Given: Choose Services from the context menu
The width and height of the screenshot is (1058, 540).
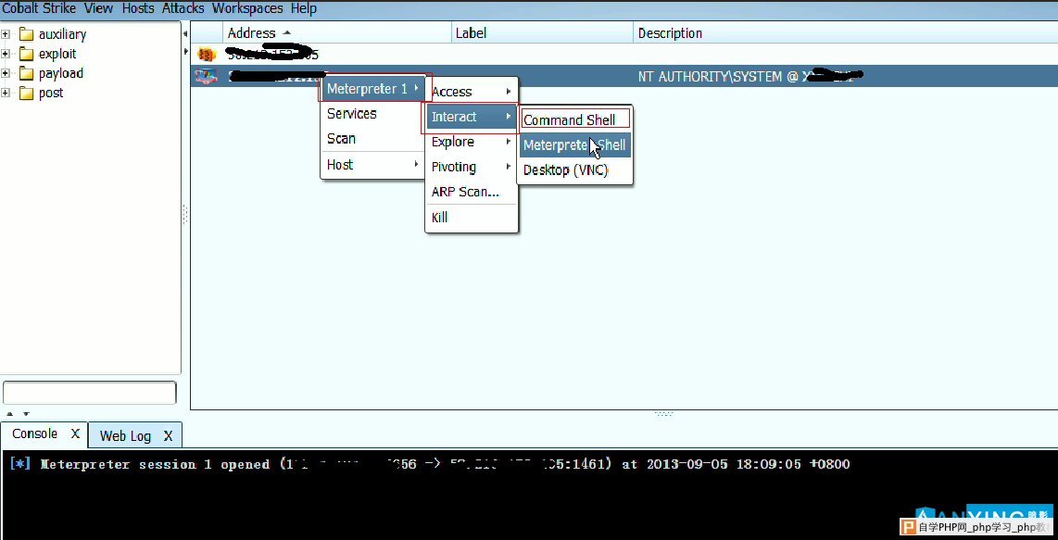Looking at the screenshot, I should (x=373, y=114).
